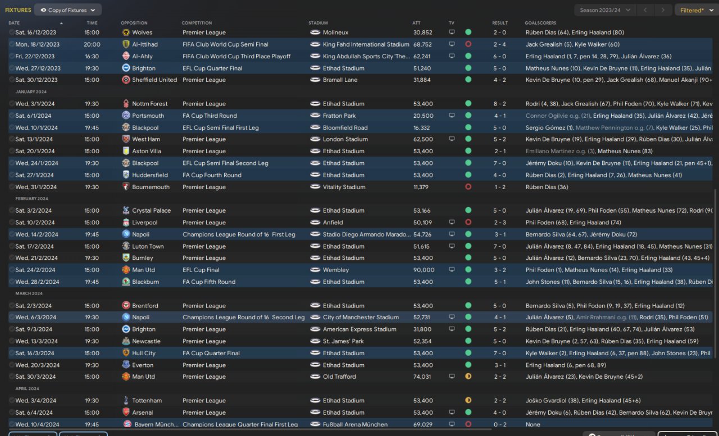Click the draw indicator in the Tottenham row
The width and height of the screenshot is (719, 436).
point(468,401)
